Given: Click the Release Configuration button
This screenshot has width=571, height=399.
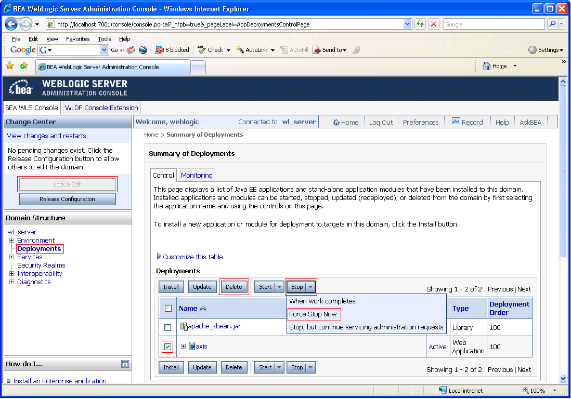Looking at the screenshot, I should (68, 199).
